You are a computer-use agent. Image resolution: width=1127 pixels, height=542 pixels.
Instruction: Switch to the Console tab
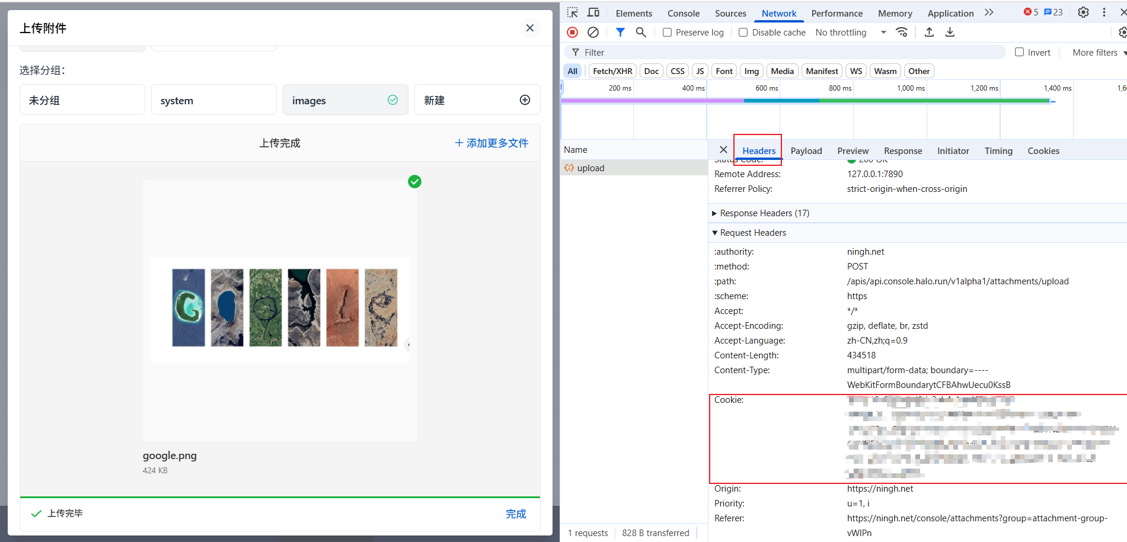(684, 13)
